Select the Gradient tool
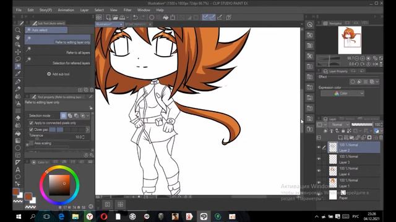Screen dimensions: 396x222 point(18,141)
